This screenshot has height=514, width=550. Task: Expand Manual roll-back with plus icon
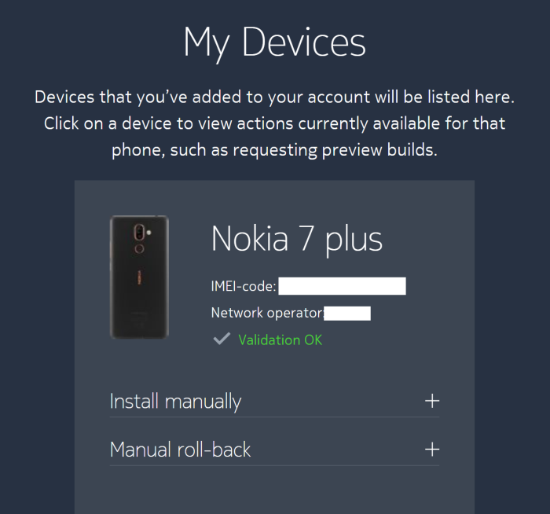tap(431, 450)
